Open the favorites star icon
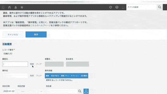167x94 pixels. (x=22, y=7)
